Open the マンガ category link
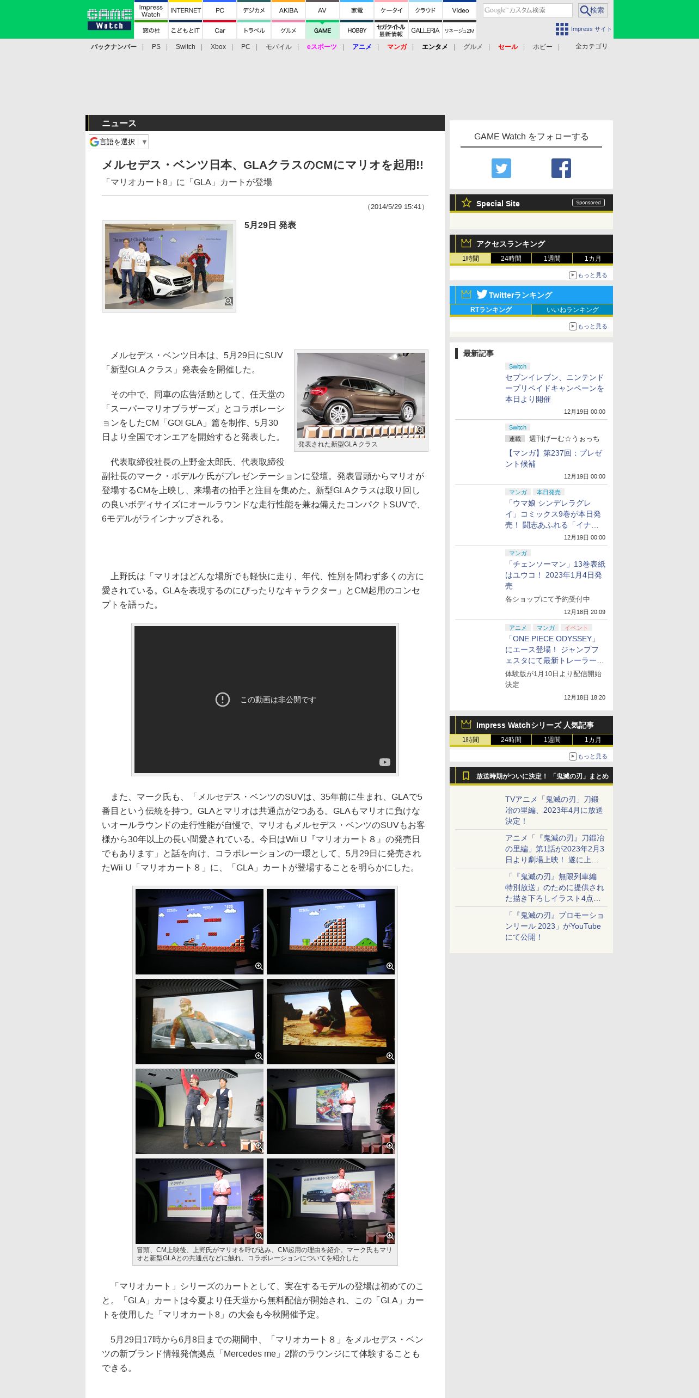The image size is (699, 1398). (x=397, y=47)
